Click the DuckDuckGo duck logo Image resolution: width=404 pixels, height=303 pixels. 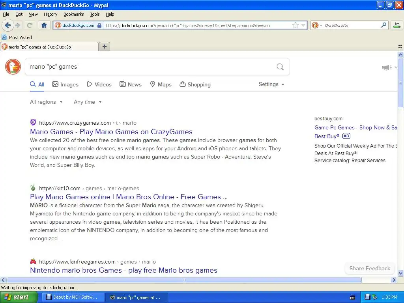point(13,67)
